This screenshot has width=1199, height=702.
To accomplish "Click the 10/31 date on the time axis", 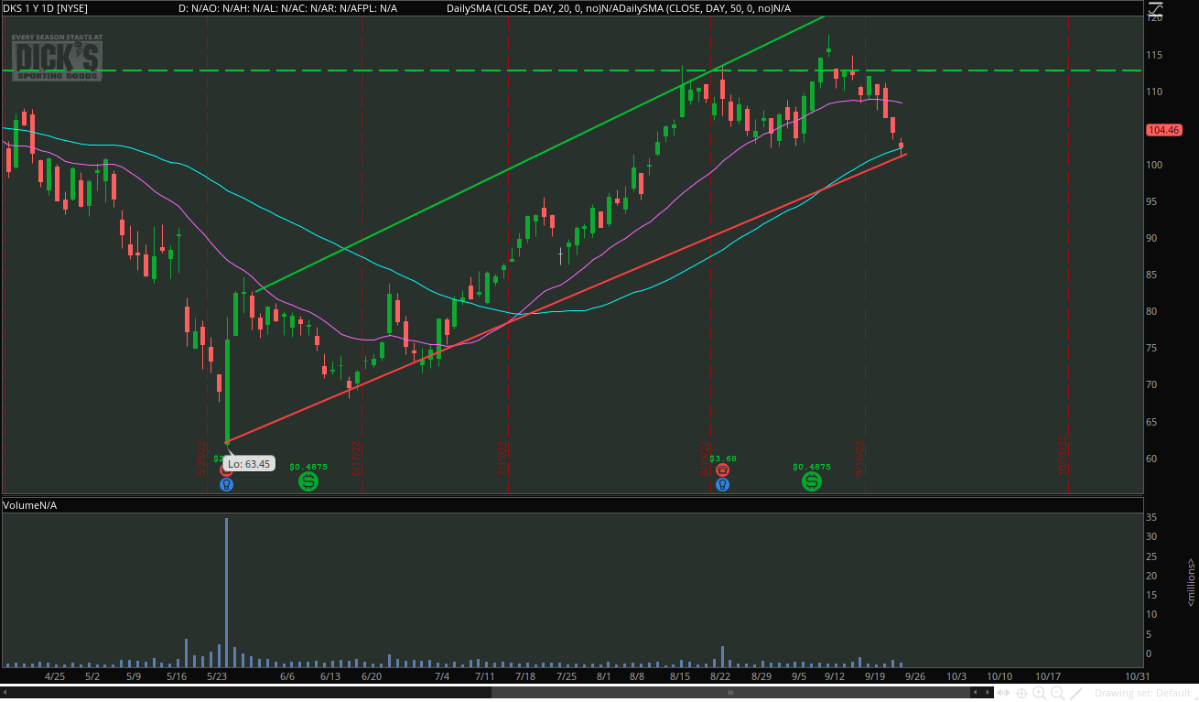I will pos(1137,676).
